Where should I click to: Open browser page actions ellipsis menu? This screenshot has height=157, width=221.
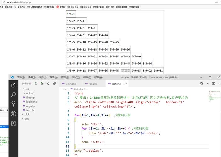217,2
